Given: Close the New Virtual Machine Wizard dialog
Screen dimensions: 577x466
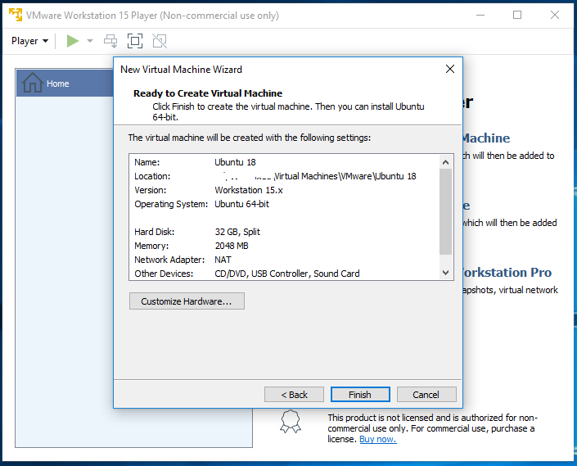Looking at the screenshot, I should (449, 69).
